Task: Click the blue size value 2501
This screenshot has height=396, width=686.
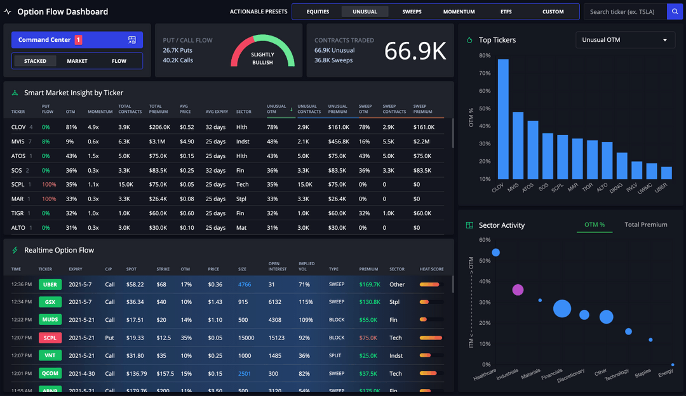Action: click(245, 374)
